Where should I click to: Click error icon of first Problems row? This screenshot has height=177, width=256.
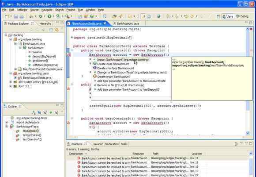(79, 158)
